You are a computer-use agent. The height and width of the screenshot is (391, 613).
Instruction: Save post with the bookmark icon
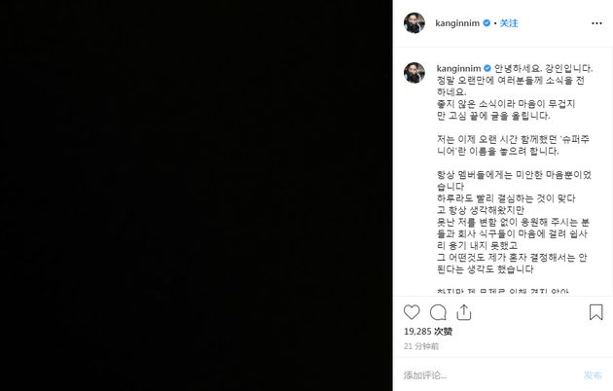point(595,312)
